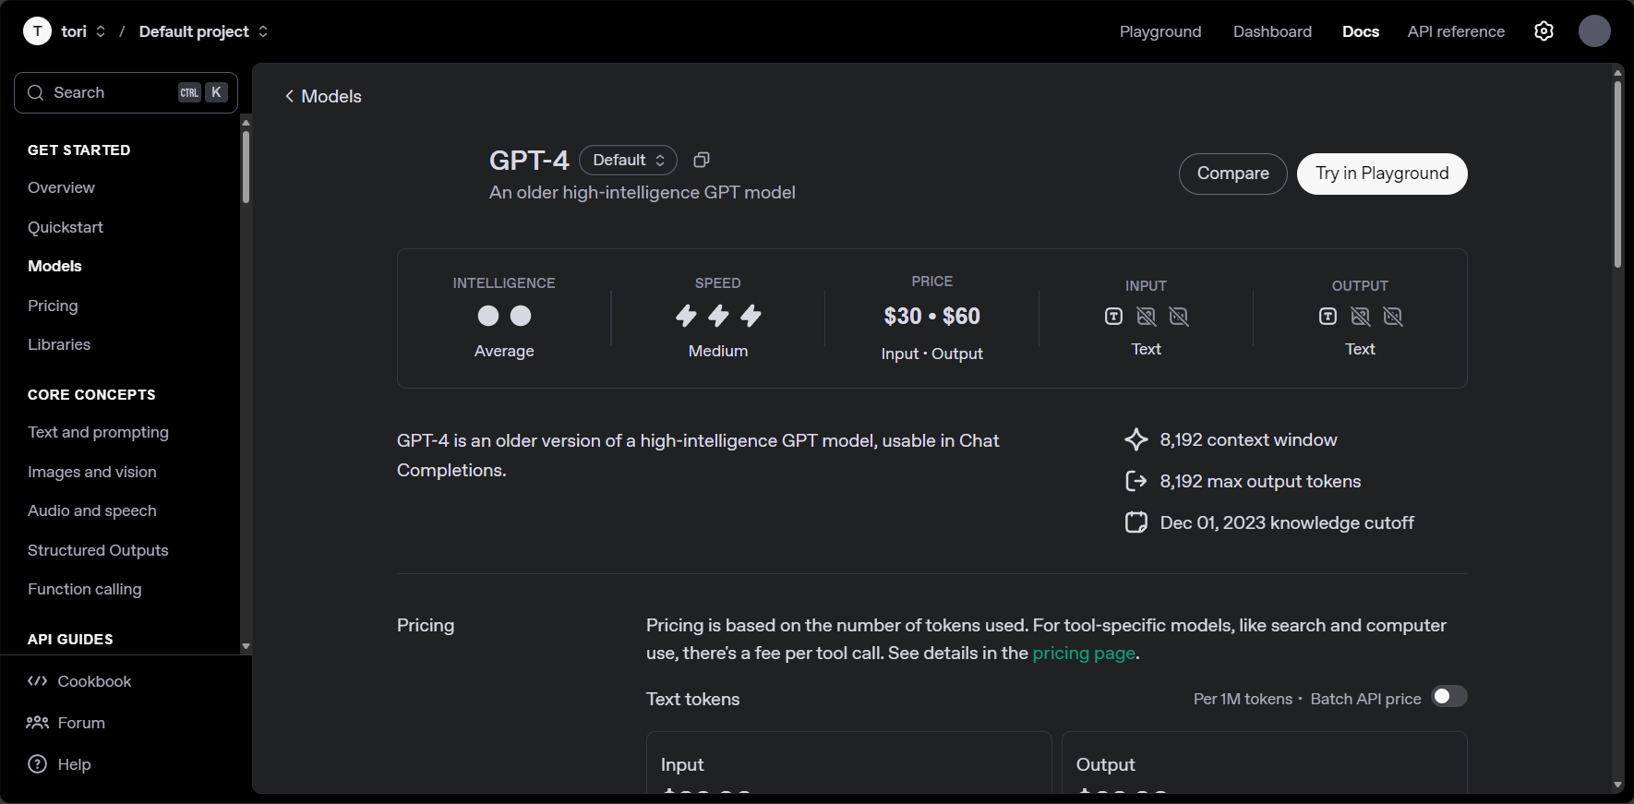Click the main page scrollbar thumb
The height and width of the screenshot is (804, 1634).
(1617, 174)
